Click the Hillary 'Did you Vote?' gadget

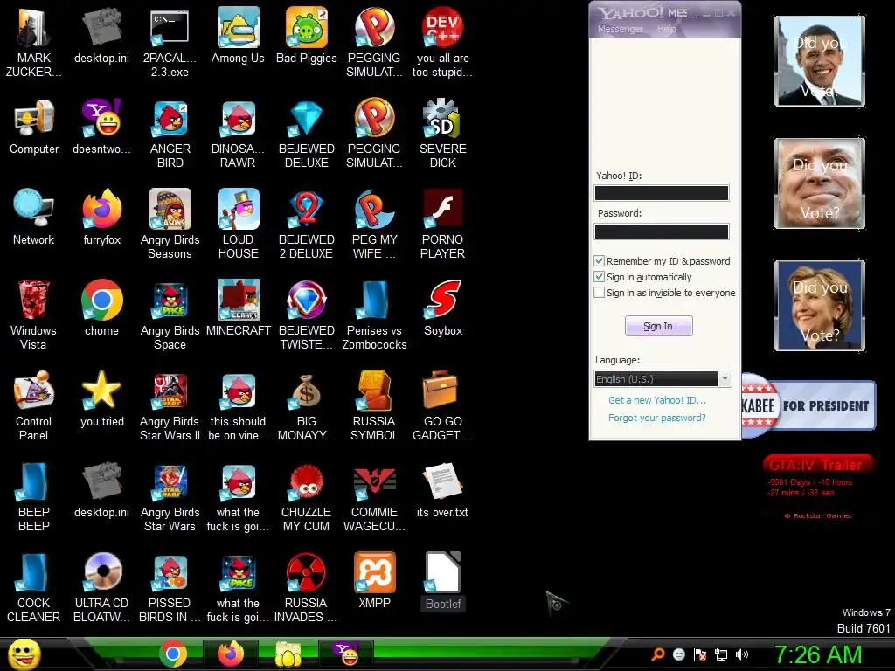coord(820,305)
